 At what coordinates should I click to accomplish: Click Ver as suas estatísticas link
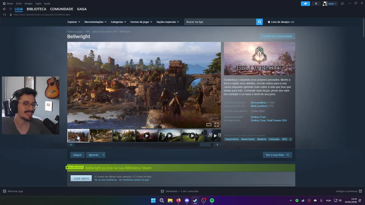click(x=106, y=180)
